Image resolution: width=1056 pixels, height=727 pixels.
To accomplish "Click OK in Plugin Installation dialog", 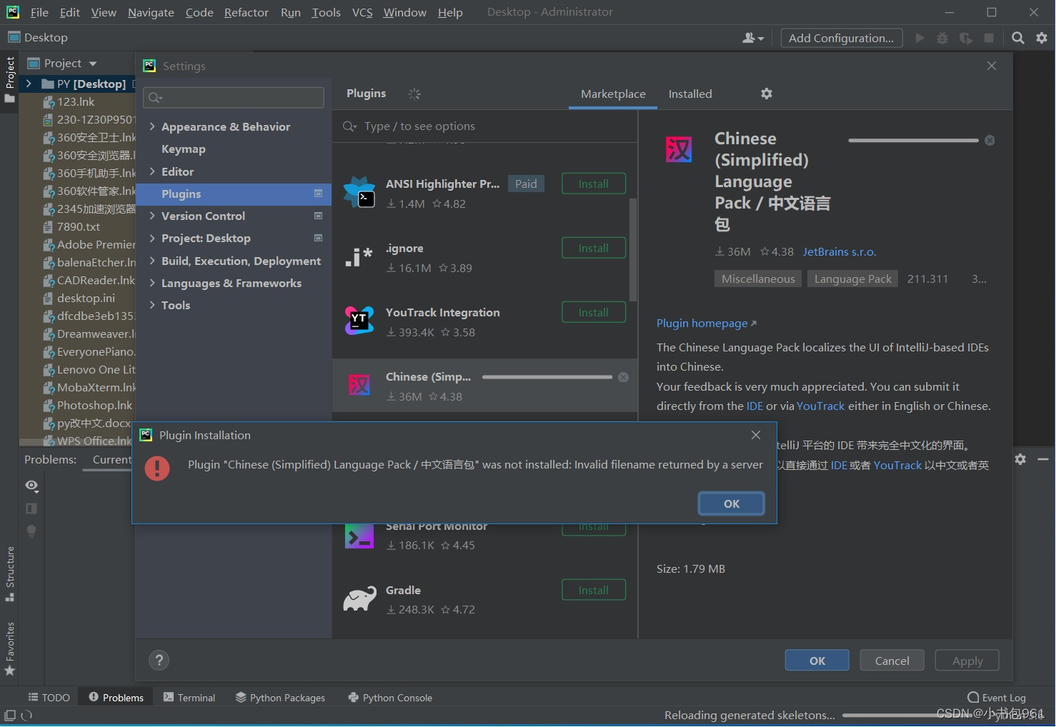I will point(732,503).
